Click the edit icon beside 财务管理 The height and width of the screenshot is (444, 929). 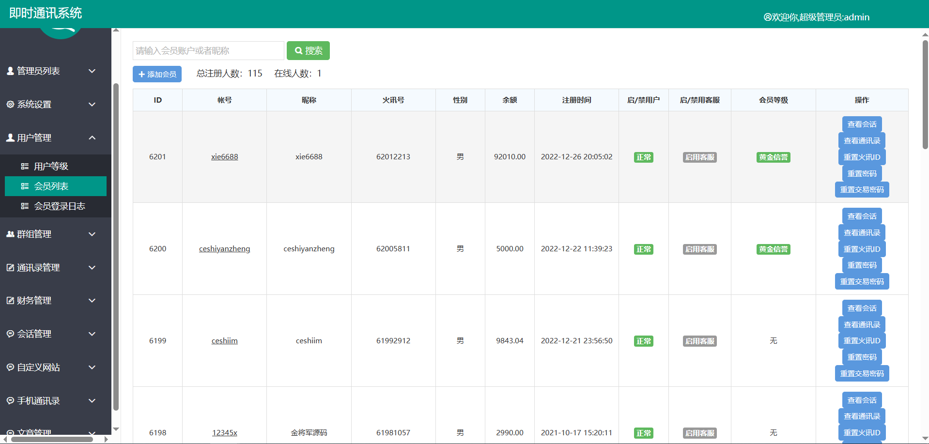[x=10, y=301]
